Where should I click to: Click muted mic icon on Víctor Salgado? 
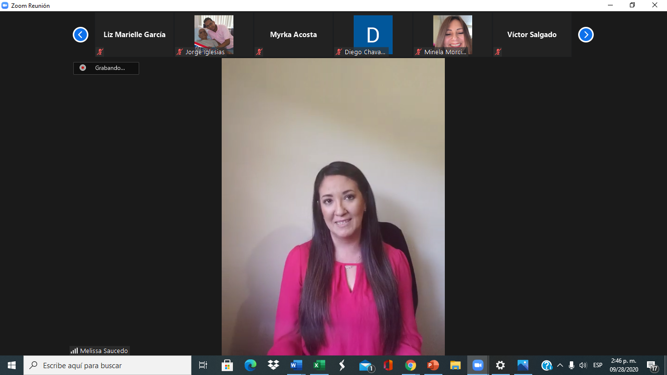[x=498, y=52]
